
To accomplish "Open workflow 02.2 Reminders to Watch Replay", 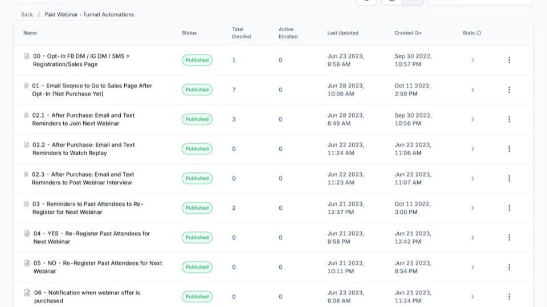I will pos(84,149).
